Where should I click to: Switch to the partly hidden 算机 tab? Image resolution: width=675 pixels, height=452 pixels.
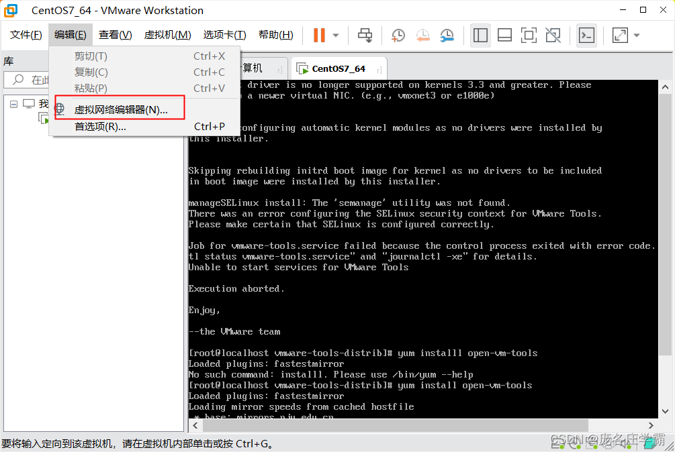tap(263, 69)
